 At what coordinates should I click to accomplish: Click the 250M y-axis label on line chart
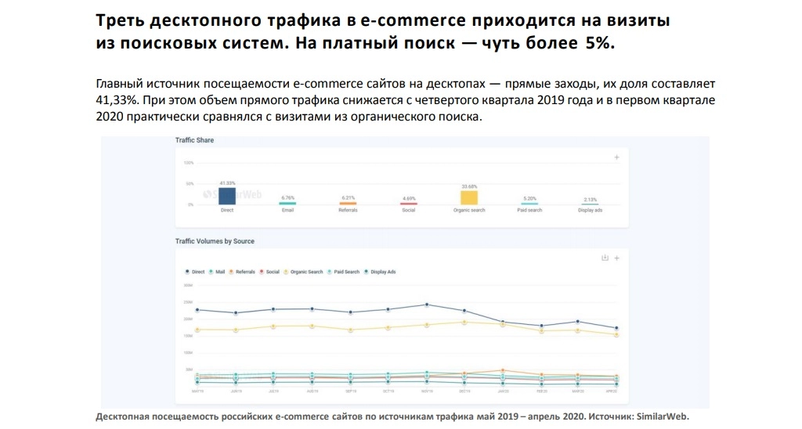click(188, 302)
